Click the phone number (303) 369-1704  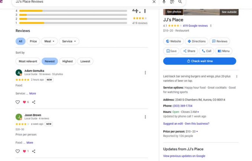point(182,106)
